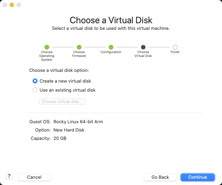Image resolution: width=222 pixels, height=185 pixels.
Task: Close the window with red button
Action: 5,5
